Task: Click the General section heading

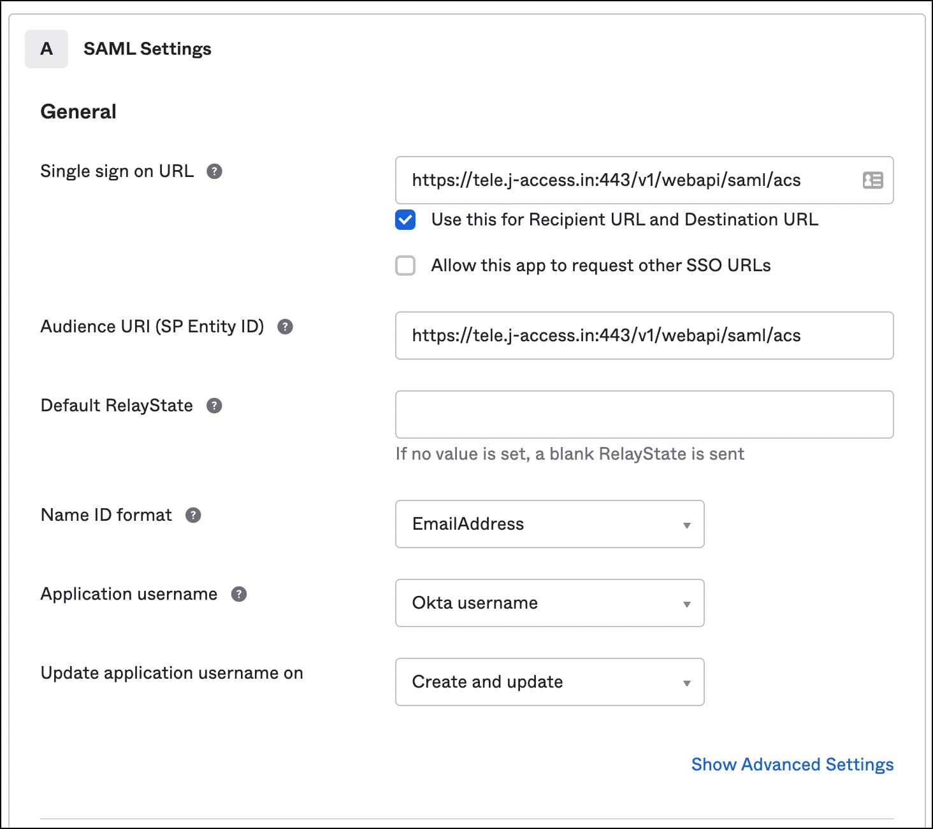Action: coord(78,111)
